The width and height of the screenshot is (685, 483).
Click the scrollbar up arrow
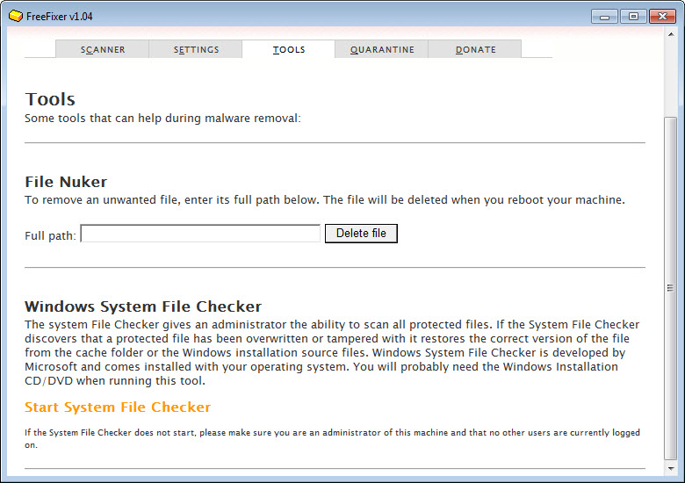pyautogui.click(x=671, y=34)
